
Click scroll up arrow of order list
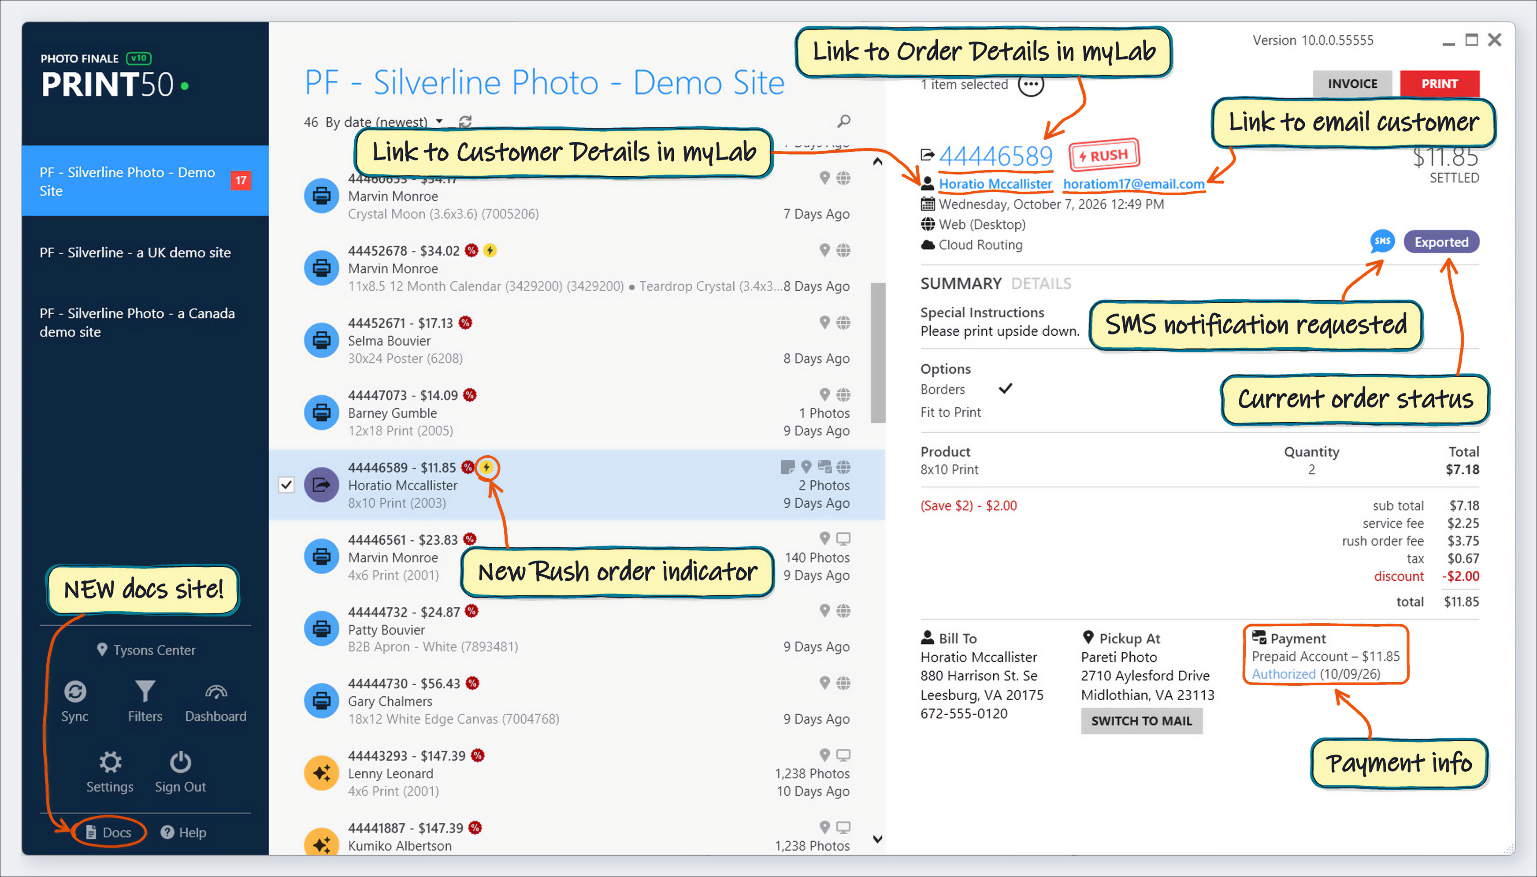tap(877, 161)
